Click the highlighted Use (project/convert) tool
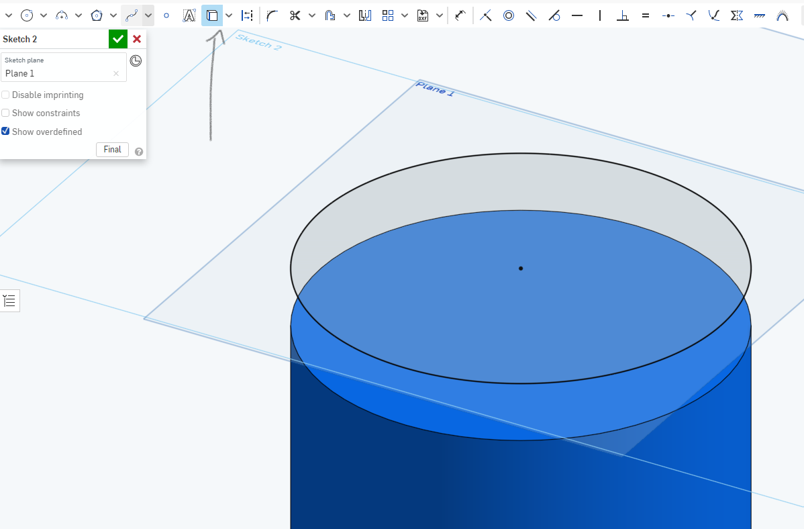The image size is (804, 529). 212,16
